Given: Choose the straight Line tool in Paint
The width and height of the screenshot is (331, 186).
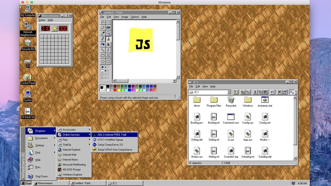Looking at the screenshot, I should click(103, 50).
